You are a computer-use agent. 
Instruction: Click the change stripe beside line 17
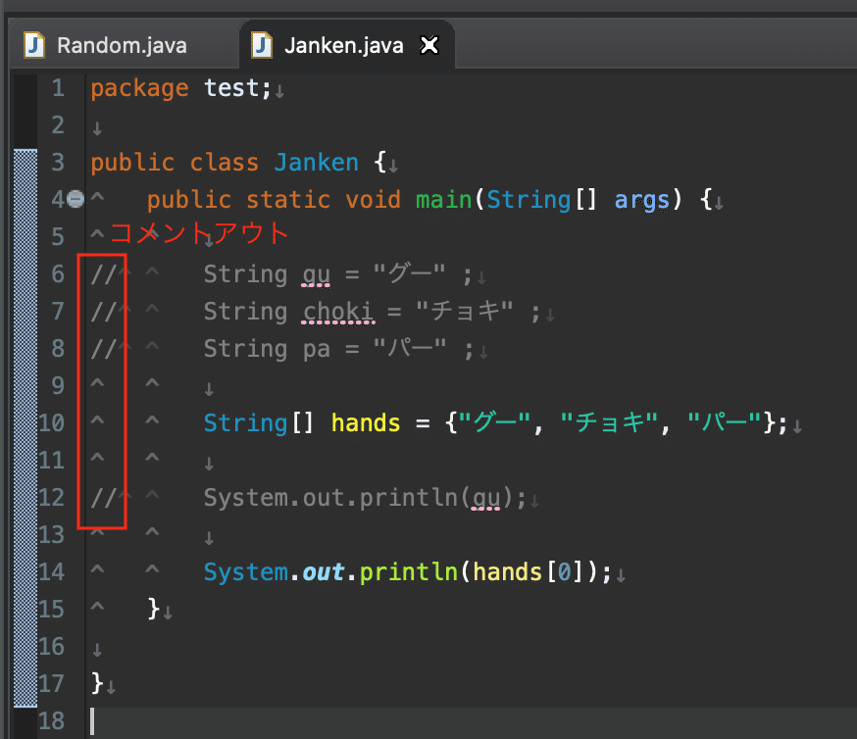pyautogui.click(x=25, y=683)
